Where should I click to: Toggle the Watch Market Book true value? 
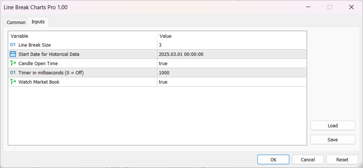click(x=232, y=82)
